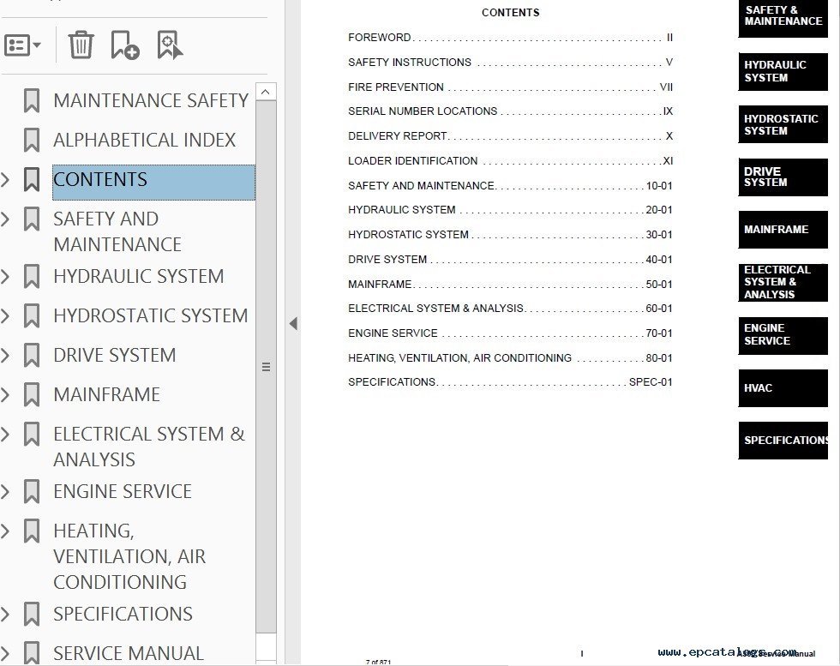The height and width of the screenshot is (666, 840).
Task: Select the HYDROSTATIC SYSTEM bookmark
Action: (x=150, y=315)
